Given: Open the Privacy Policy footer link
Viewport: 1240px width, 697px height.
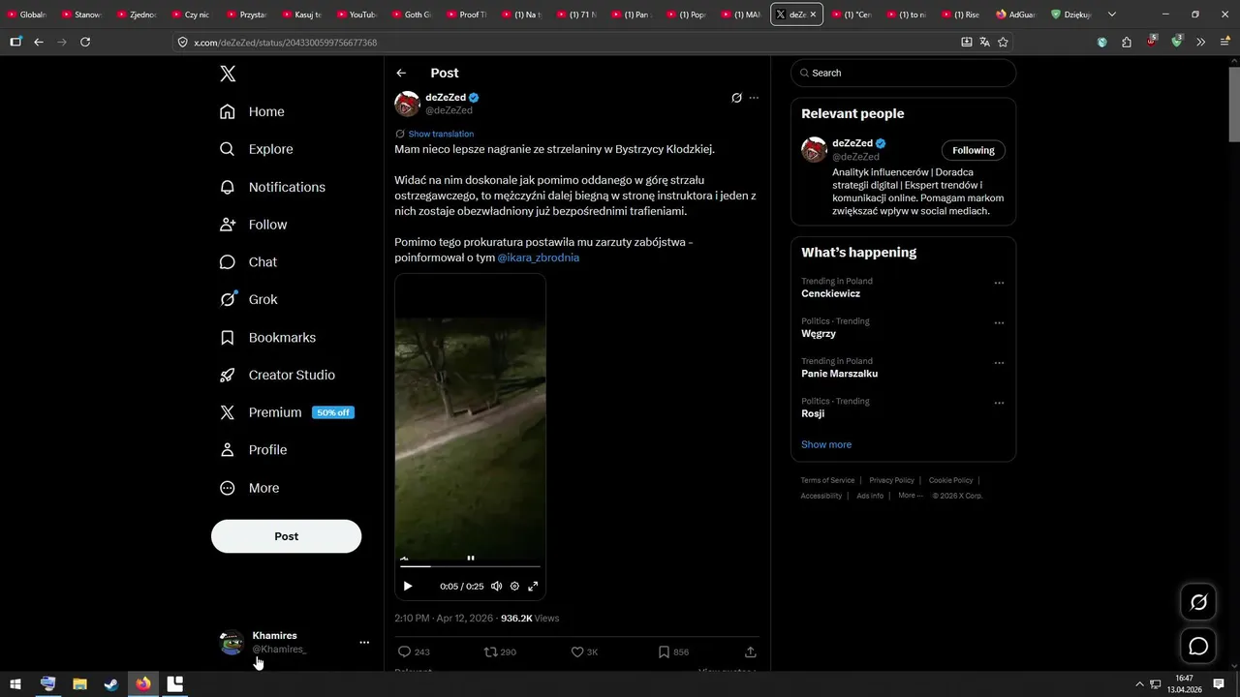Looking at the screenshot, I should (891, 480).
